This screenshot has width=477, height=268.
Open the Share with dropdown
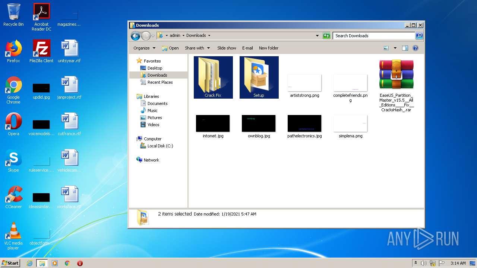click(x=197, y=48)
